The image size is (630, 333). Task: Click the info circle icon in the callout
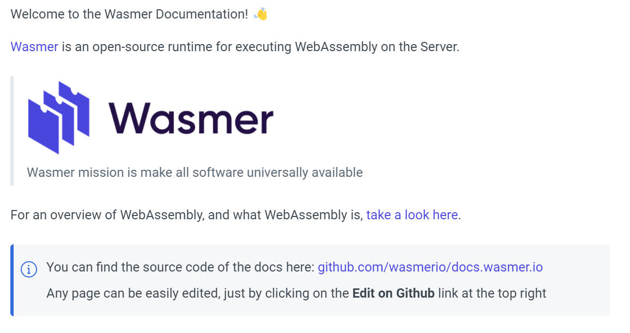click(29, 269)
